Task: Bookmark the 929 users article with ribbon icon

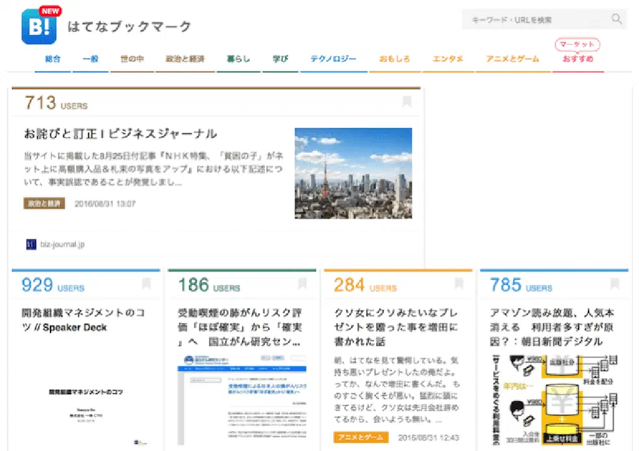Action: [146, 284]
